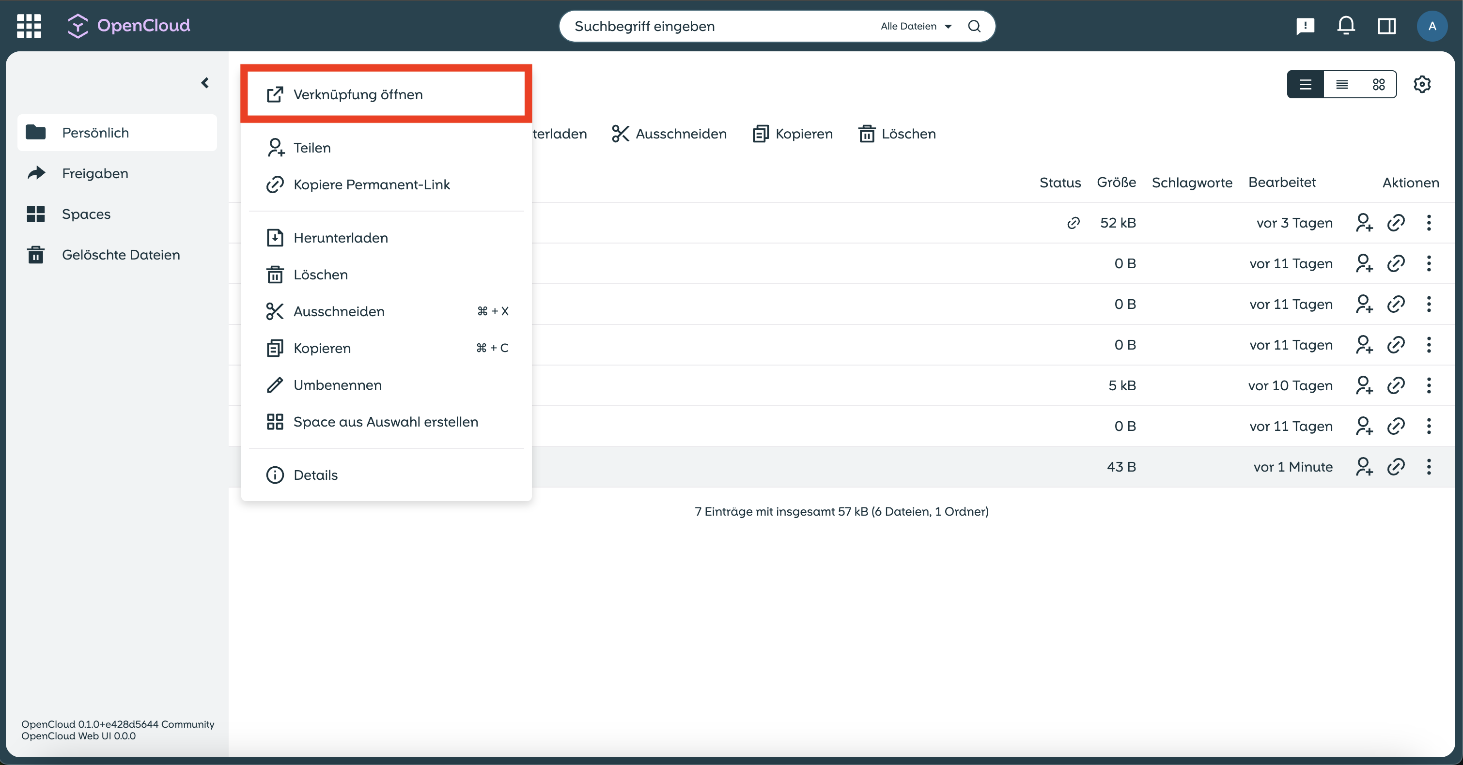Copy link of the 52 kB row
The height and width of the screenshot is (765, 1463).
pos(1395,223)
